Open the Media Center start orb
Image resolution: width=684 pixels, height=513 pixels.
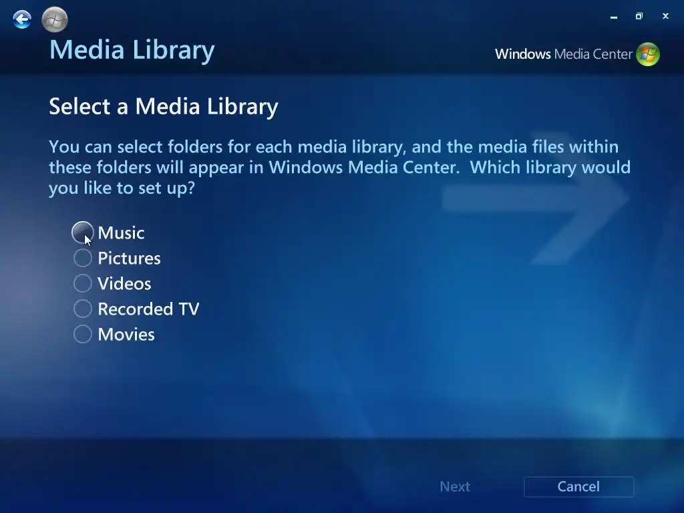(x=55, y=19)
